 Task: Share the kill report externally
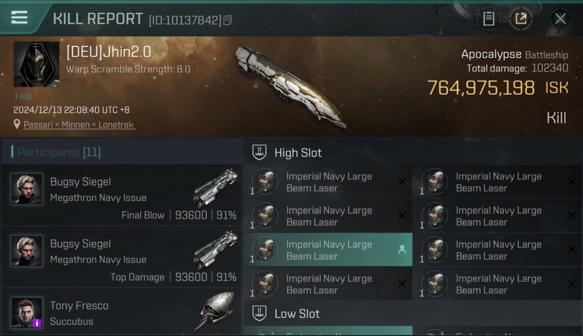click(521, 19)
